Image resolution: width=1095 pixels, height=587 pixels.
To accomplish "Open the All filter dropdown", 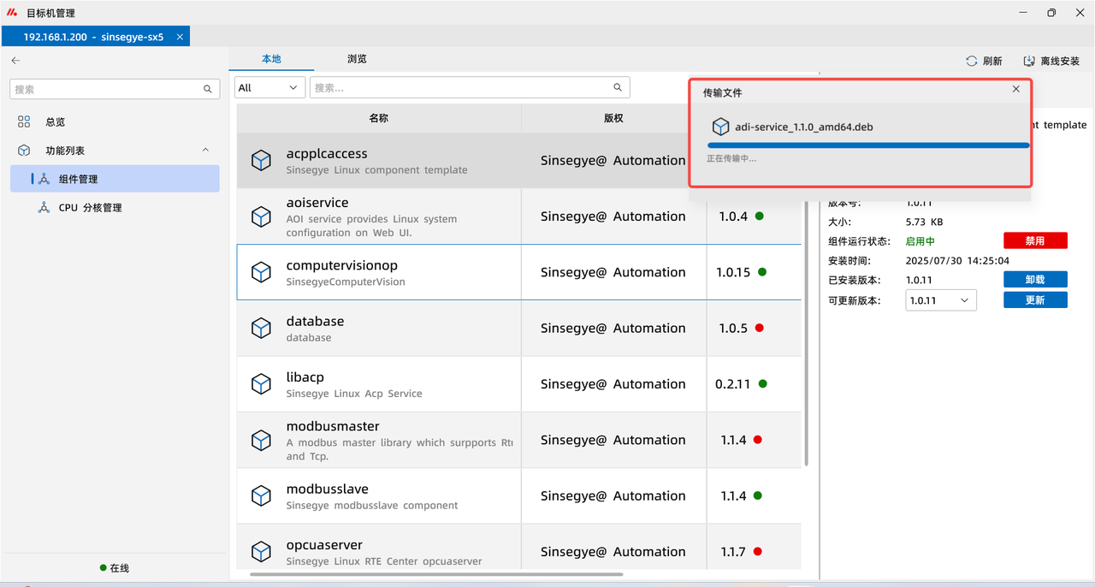I will [269, 87].
